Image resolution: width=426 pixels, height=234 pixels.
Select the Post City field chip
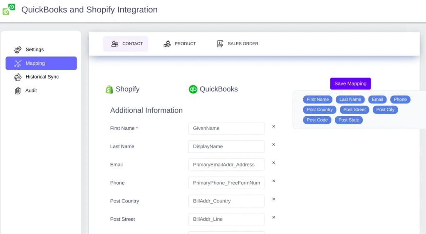[x=385, y=110]
